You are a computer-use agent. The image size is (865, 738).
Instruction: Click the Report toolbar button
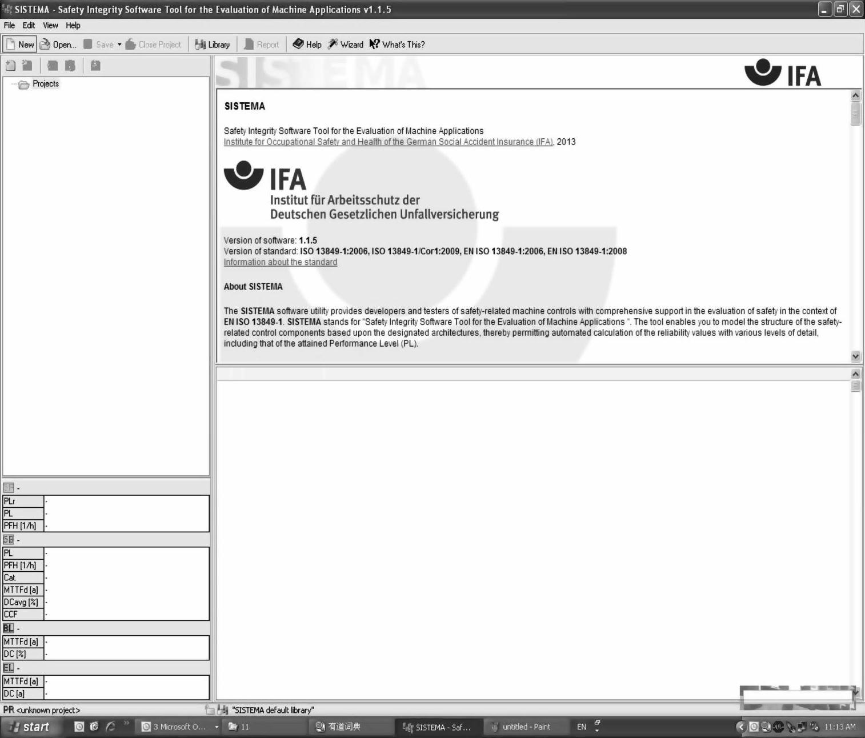(x=262, y=45)
